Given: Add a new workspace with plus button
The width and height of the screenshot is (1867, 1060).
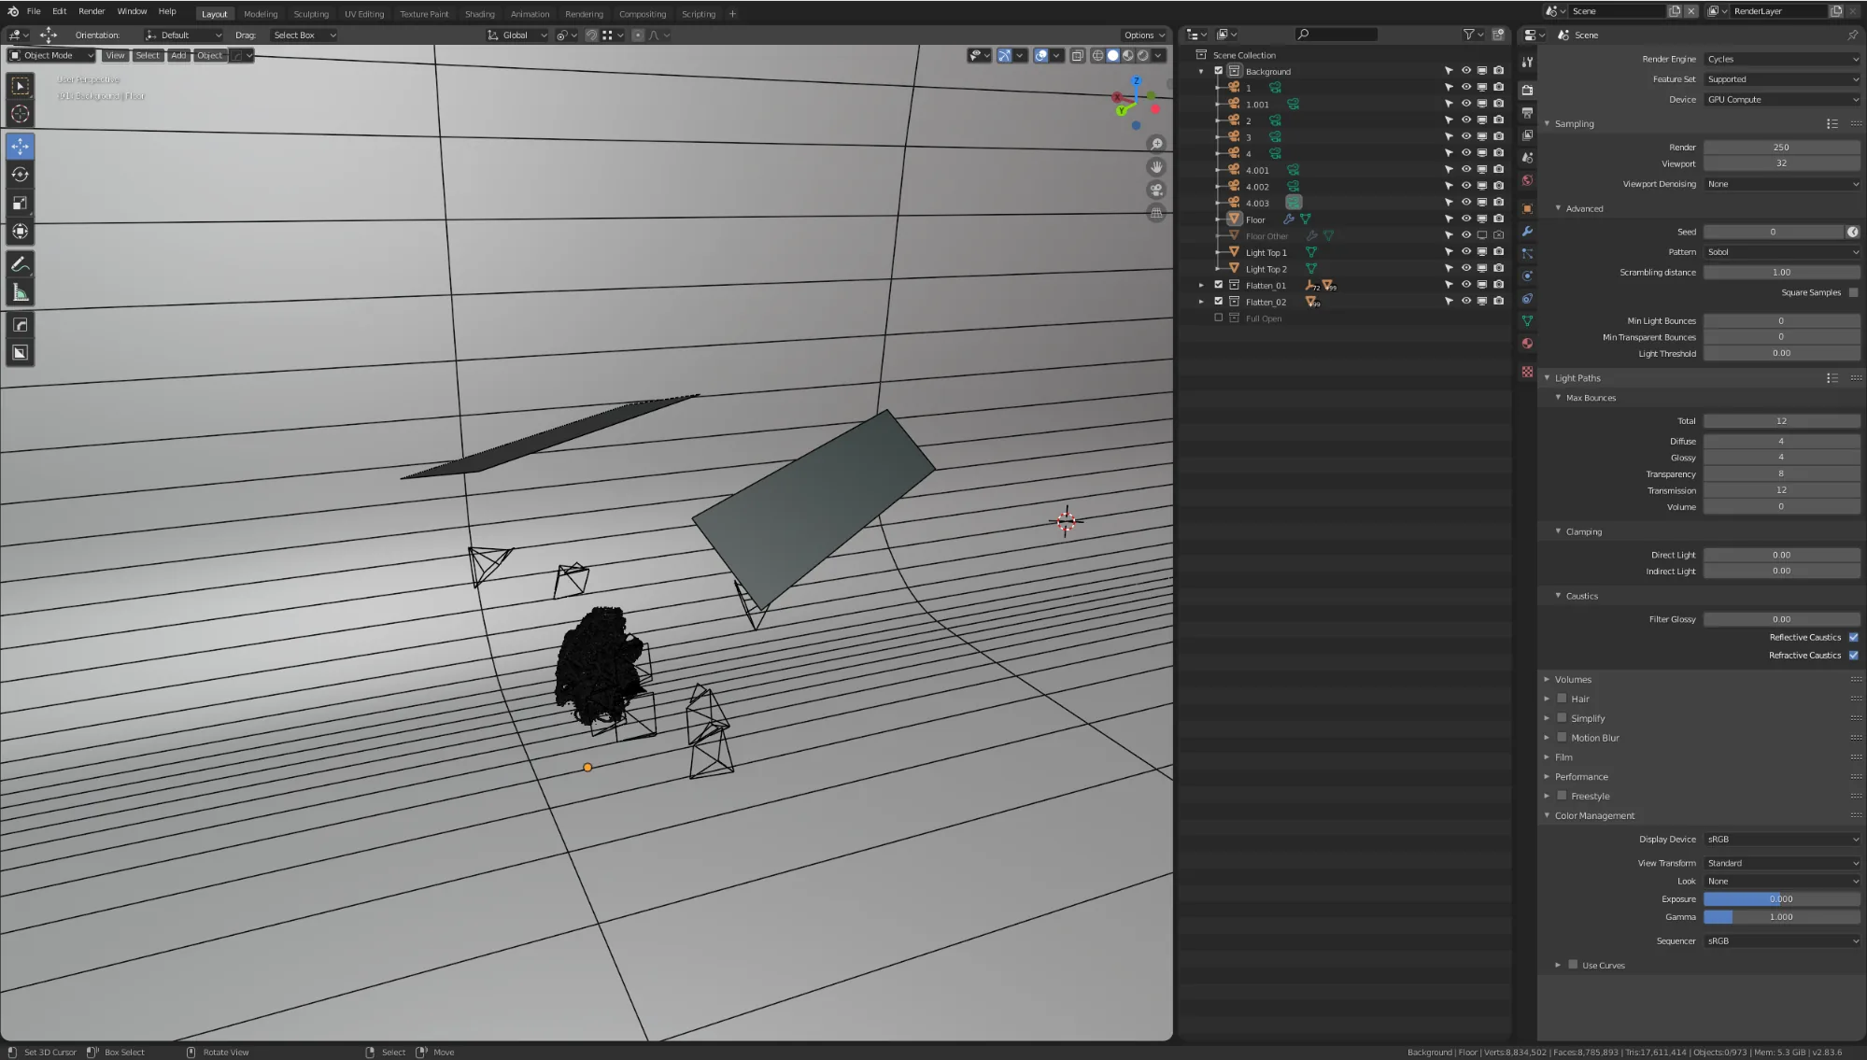Looking at the screenshot, I should 732,14.
